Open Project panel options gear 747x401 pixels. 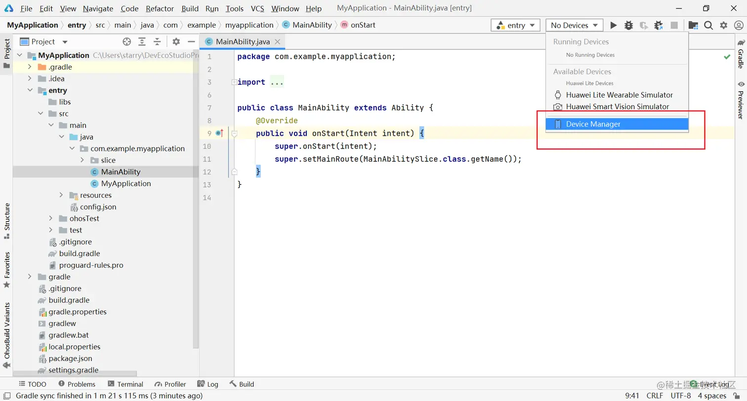pyautogui.click(x=176, y=42)
